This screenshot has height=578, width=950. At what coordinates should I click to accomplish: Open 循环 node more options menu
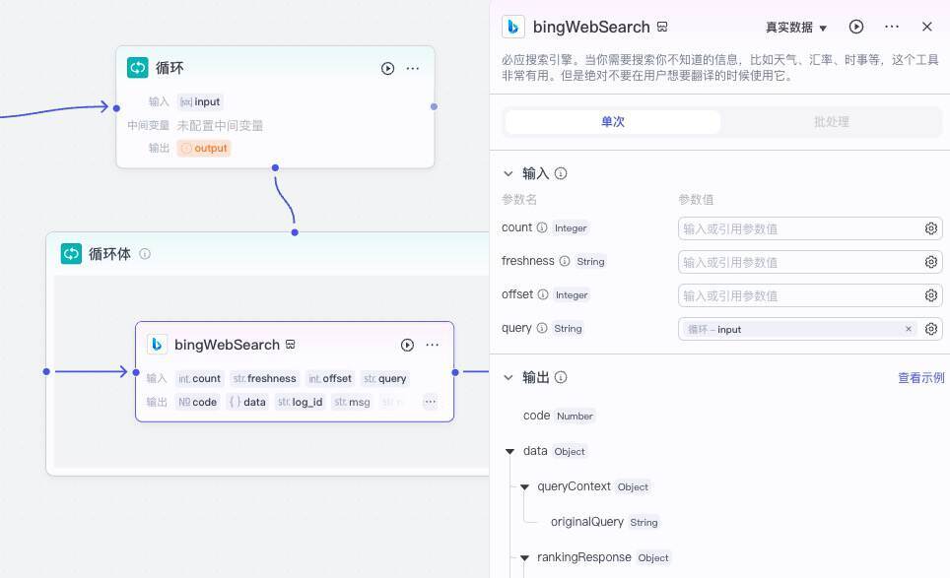(x=413, y=68)
